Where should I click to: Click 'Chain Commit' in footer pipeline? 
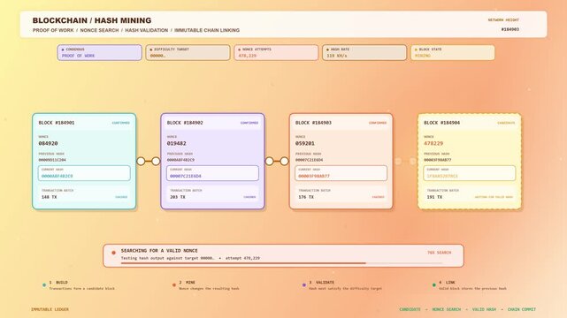522,309
